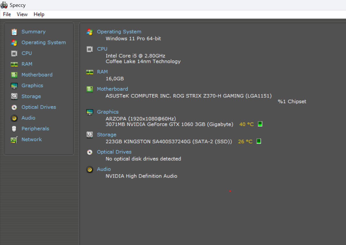Select Audio in the sidebar
346x245 pixels.
pyautogui.click(x=28, y=118)
